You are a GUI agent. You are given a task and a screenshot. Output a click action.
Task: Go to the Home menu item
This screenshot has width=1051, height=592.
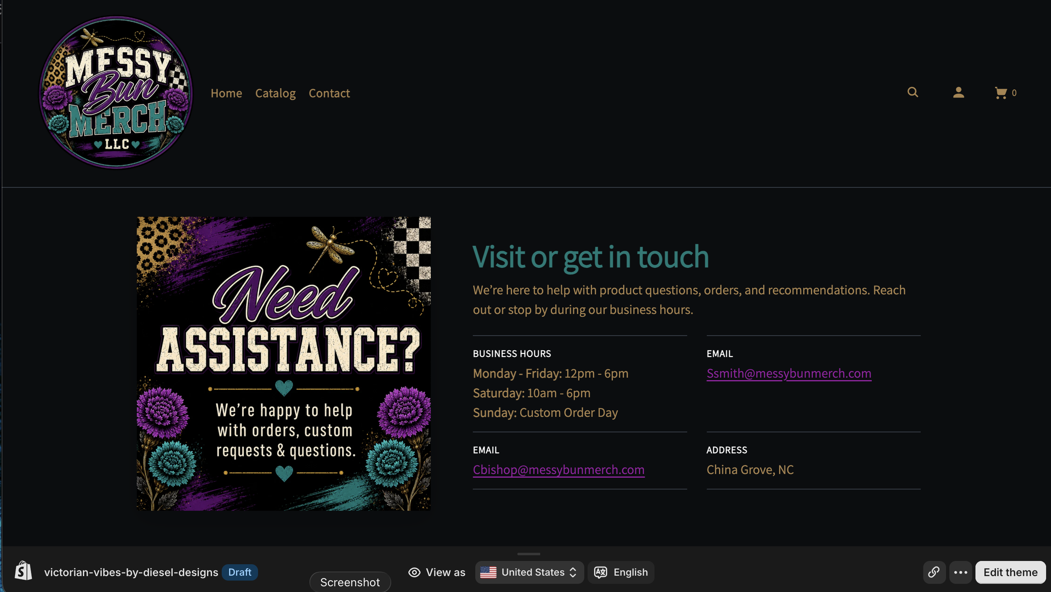(x=226, y=93)
